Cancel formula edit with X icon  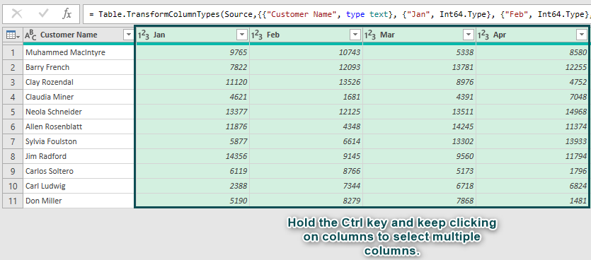[x=17, y=14]
